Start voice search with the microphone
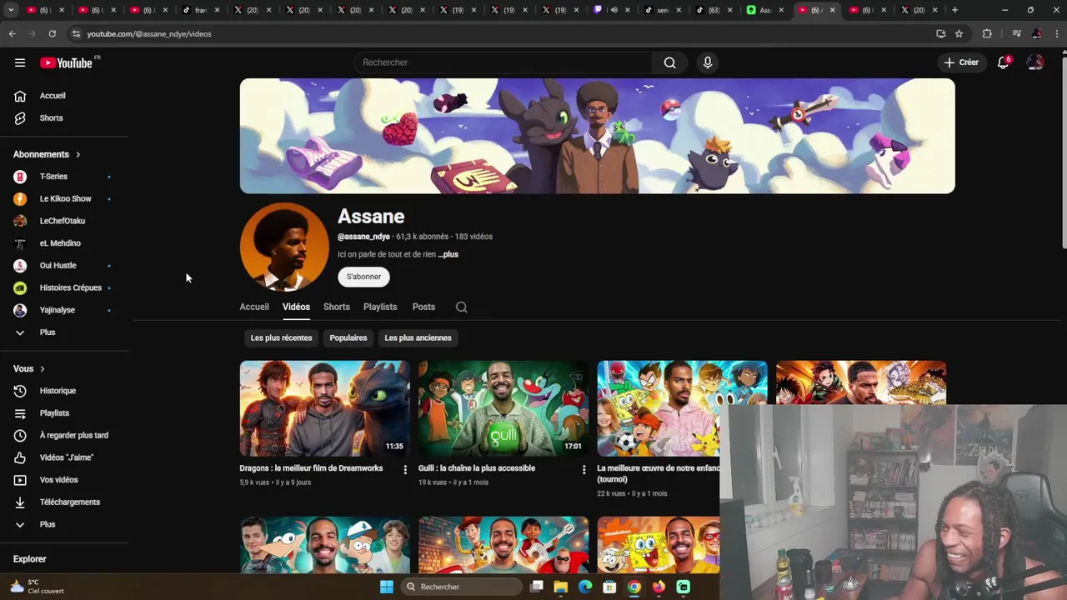Viewport: 1067px width, 600px height. (x=708, y=62)
